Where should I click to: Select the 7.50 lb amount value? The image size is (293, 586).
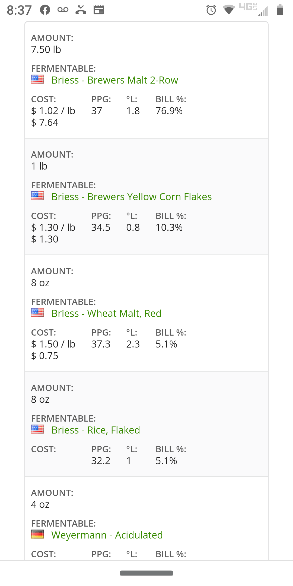(46, 50)
